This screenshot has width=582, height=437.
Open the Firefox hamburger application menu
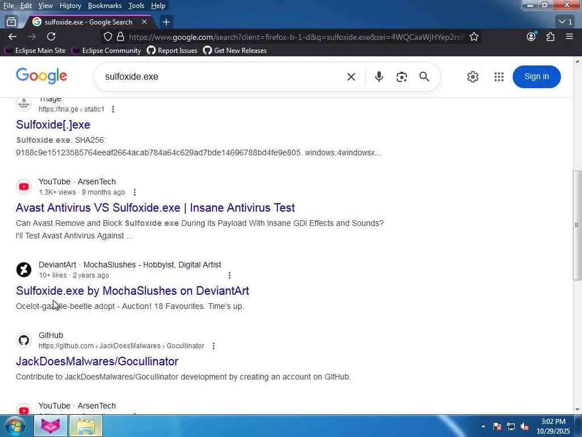(569, 36)
